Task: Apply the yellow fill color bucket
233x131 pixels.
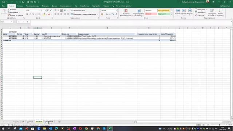Action: 44,14
